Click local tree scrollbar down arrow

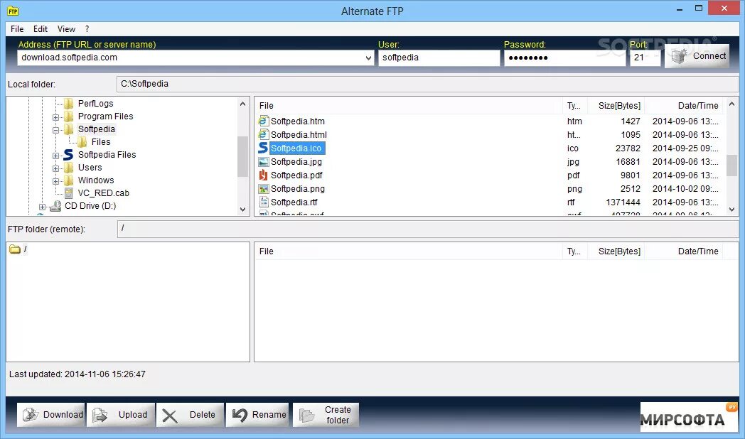click(x=243, y=210)
